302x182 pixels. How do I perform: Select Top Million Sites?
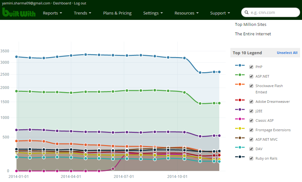click(251, 24)
